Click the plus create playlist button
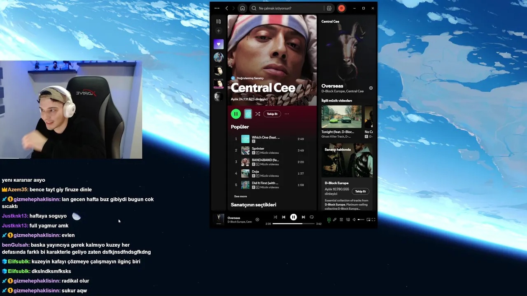 click(x=219, y=31)
